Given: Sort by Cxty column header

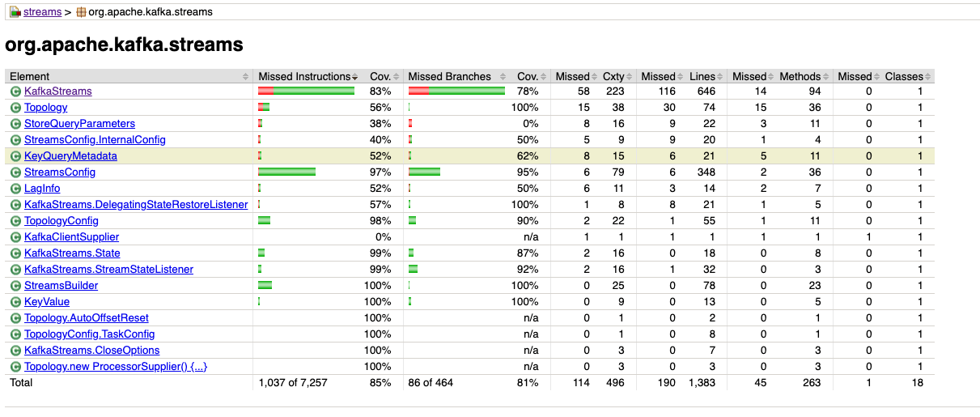Looking at the screenshot, I should click(613, 76).
